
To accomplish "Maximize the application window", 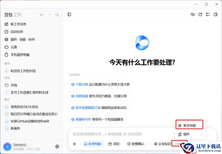I will (206, 4).
